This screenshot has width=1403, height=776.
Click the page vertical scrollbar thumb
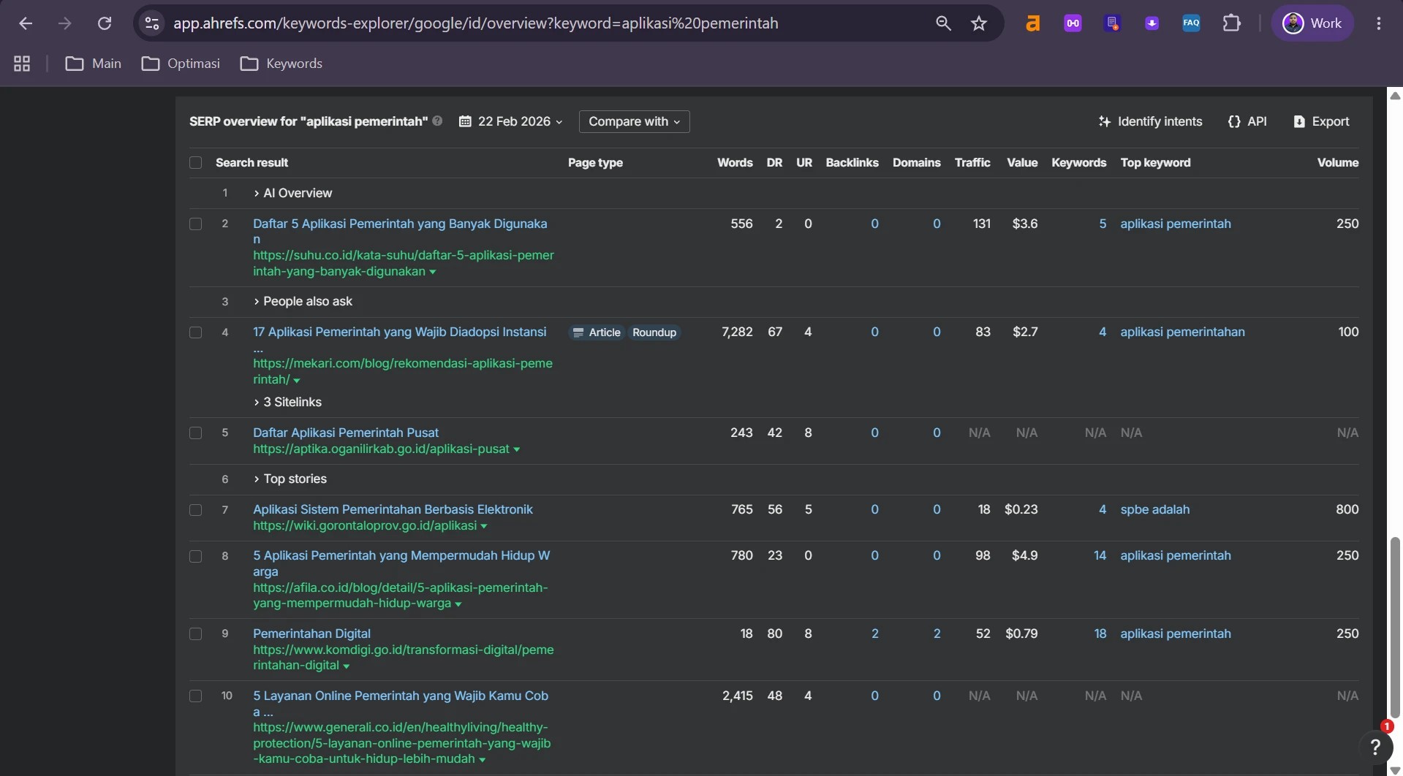coord(1395,628)
